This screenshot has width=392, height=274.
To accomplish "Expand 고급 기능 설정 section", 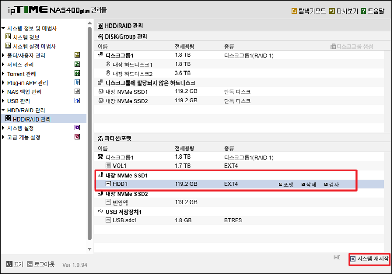I will tap(3, 138).
